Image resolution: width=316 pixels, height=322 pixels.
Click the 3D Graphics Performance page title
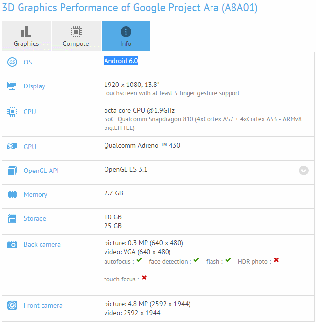pos(130,8)
